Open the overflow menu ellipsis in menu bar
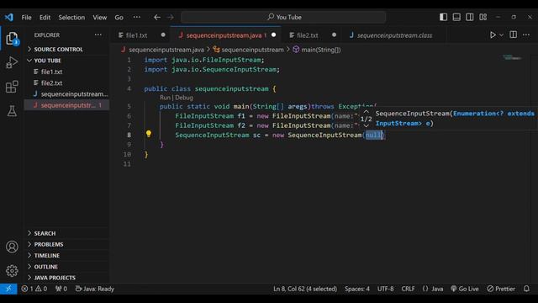The image size is (538, 303). pos(137,17)
